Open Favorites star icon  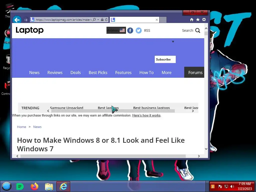[198, 19]
